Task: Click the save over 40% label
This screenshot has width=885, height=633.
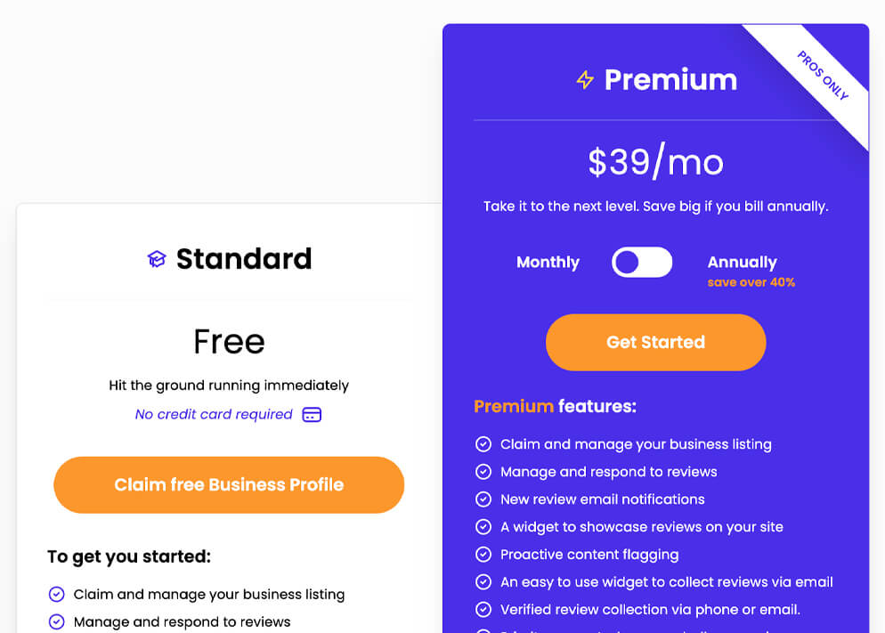Action: 751,283
